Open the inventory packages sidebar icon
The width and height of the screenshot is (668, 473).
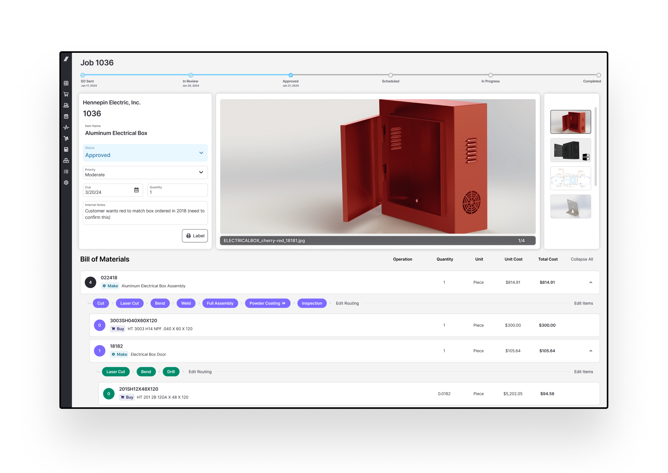pyautogui.click(x=66, y=161)
